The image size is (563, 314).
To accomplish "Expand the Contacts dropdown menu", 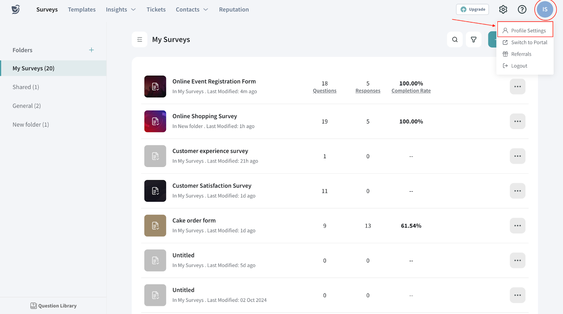I will [x=192, y=9].
